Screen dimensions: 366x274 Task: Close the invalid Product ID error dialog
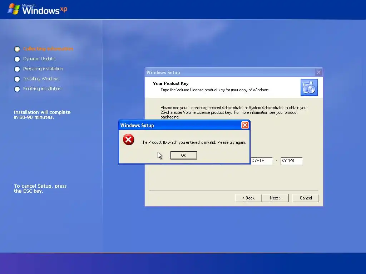[x=244, y=125]
